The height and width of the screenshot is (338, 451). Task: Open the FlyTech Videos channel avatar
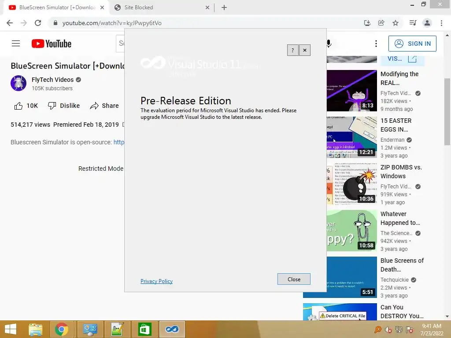[x=18, y=83]
